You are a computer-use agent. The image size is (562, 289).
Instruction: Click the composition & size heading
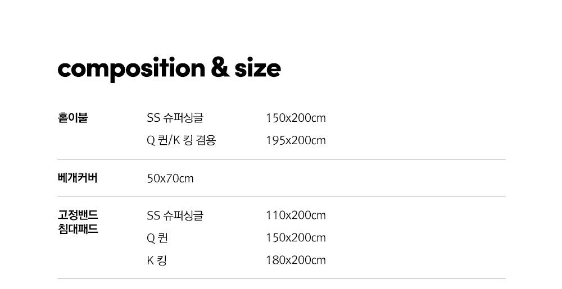click(169, 69)
